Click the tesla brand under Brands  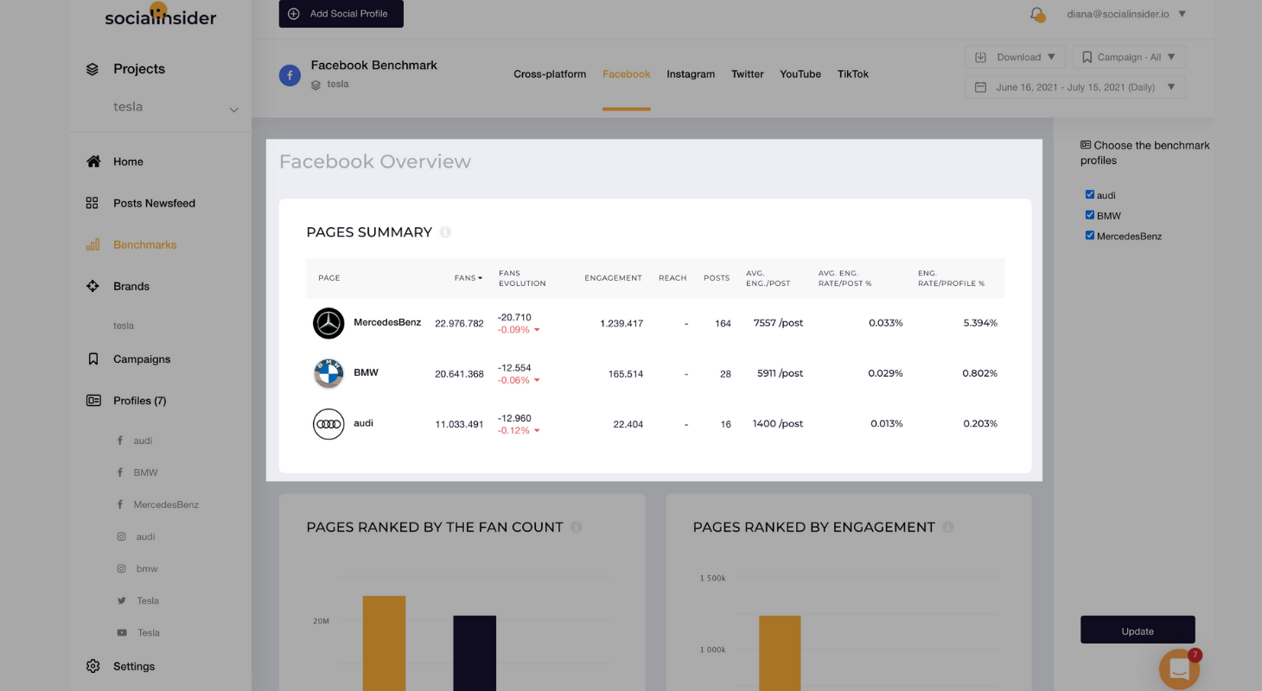click(124, 326)
